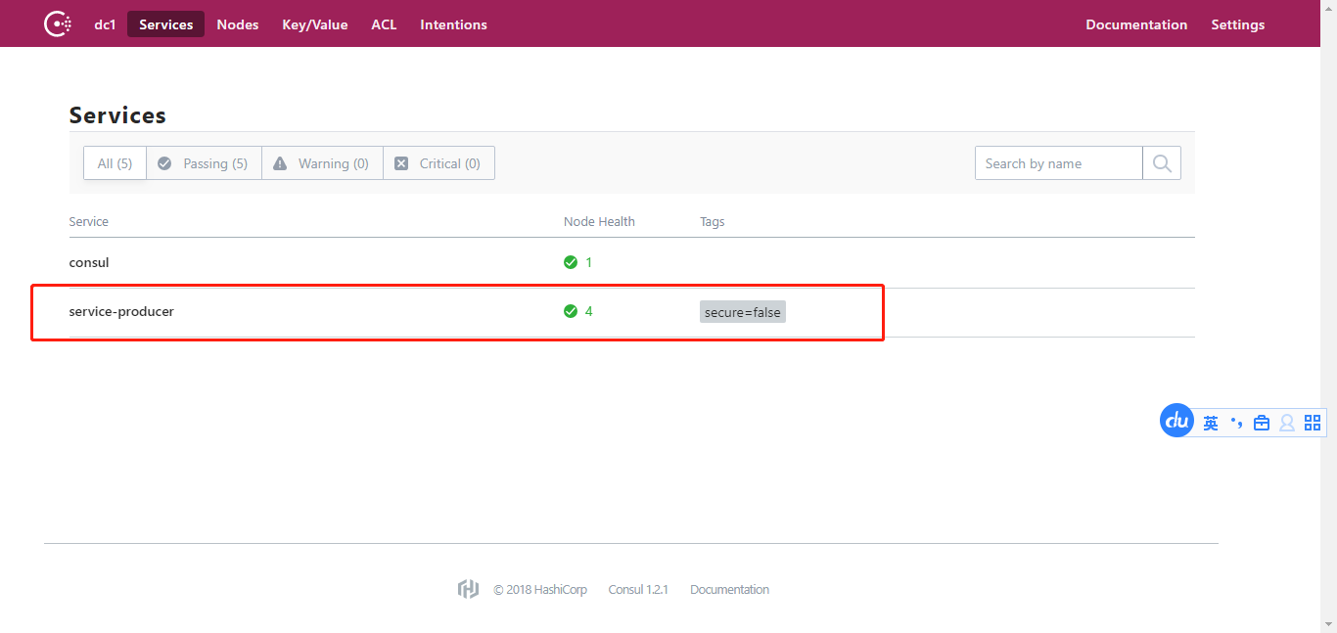Filter services by Warning (0)

click(322, 163)
